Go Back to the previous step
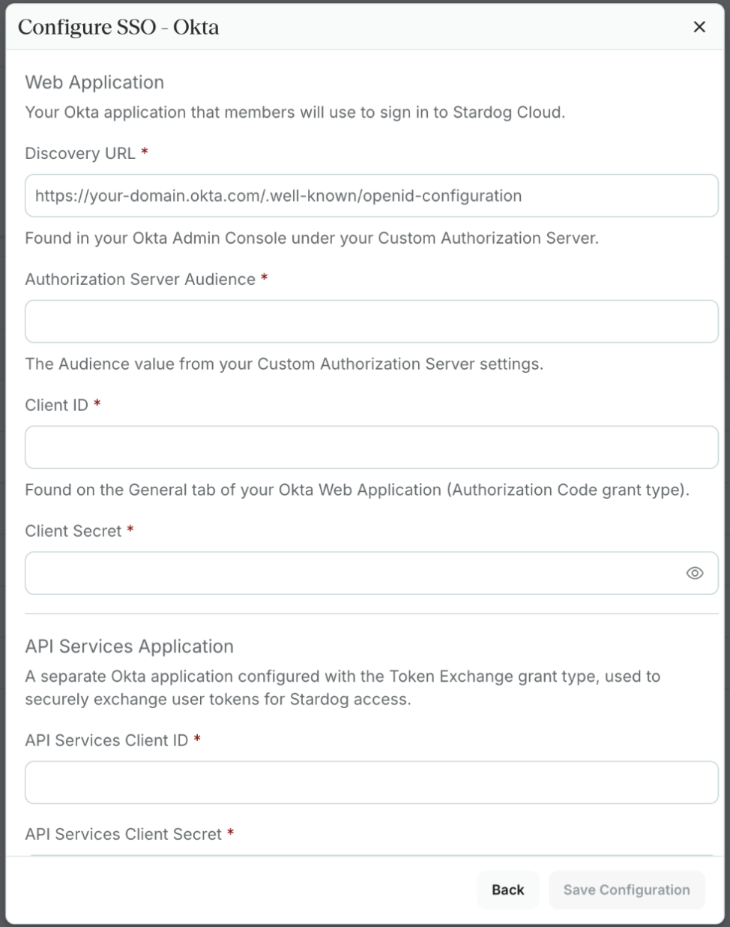Screen dimensions: 730x927 508,889
